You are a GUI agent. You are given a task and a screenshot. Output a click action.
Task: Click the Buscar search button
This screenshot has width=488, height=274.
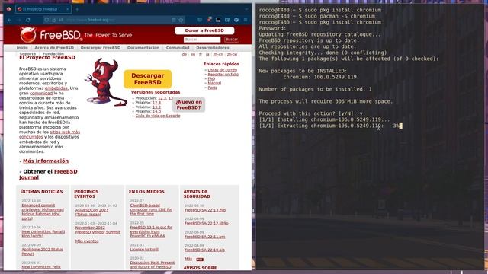click(x=232, y=40)
